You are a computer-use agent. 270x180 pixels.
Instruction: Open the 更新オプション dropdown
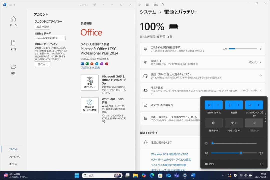click(89, 83)
